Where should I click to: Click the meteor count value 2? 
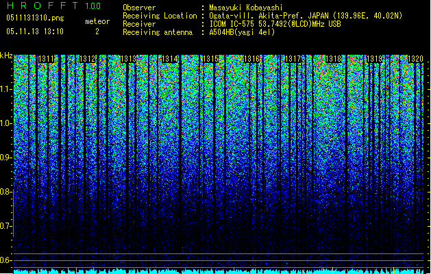coord(97,32)
